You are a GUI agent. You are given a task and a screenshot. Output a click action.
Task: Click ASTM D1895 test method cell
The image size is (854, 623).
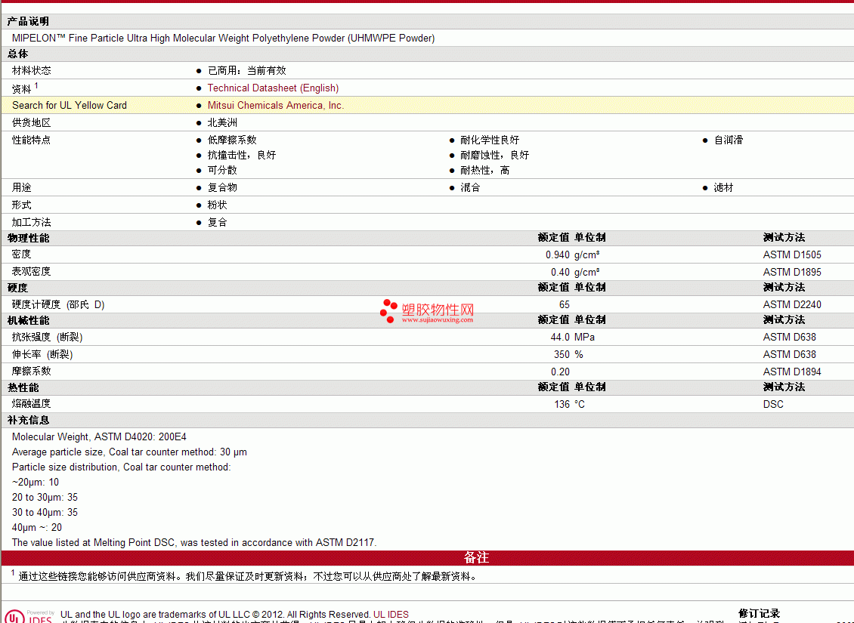(x=792, y=272)
